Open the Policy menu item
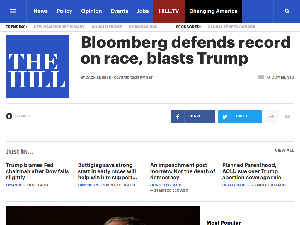The height and width of the screenshot is (225, 300). [x=64, y=11]
